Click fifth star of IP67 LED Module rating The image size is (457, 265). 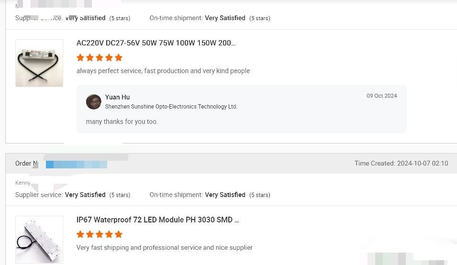coord(119,234)
